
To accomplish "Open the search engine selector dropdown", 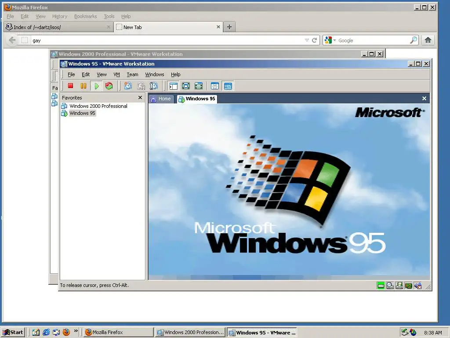I will pos(330,40).
